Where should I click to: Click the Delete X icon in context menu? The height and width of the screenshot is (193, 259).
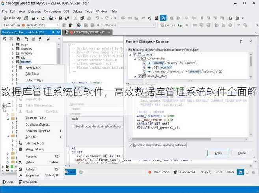pyautogui.click(x=20, y=162)
